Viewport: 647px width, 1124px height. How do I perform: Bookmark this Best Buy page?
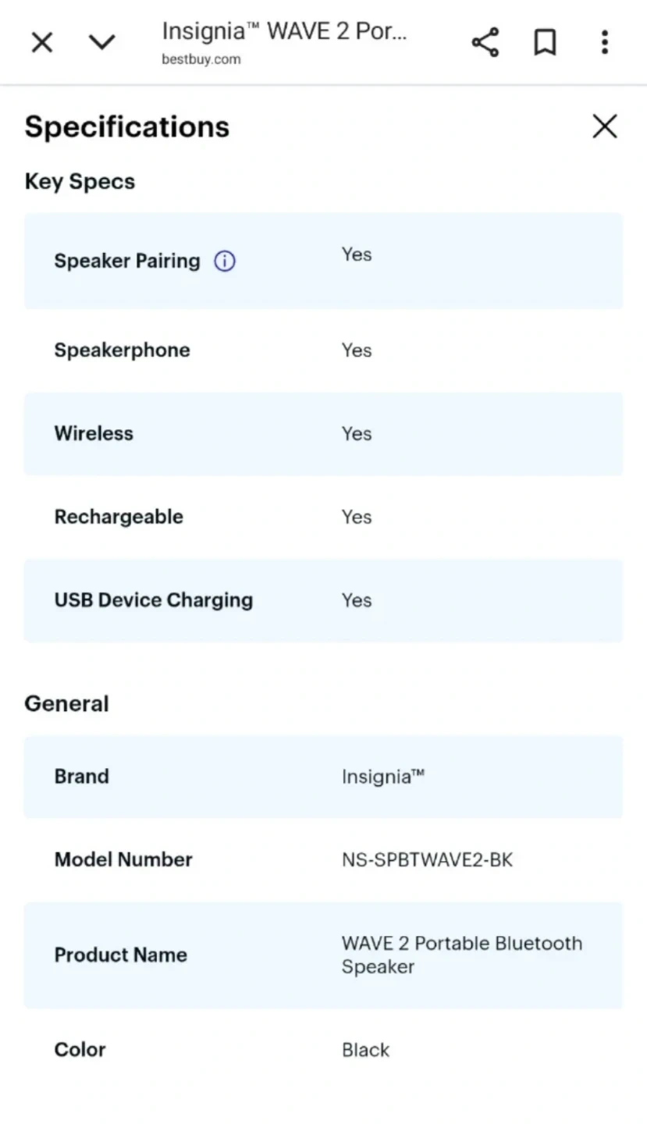(545, 42)
